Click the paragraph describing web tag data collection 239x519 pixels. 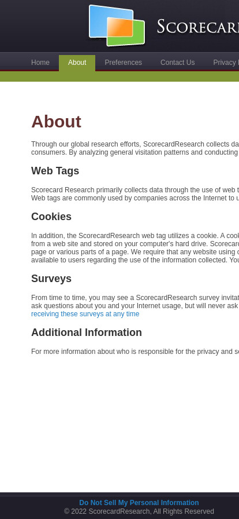135,194
